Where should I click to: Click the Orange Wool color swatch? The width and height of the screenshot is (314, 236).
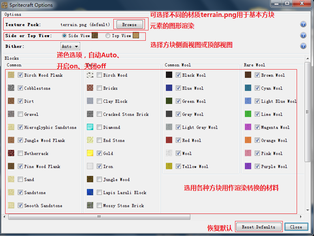tap(248, 140)
